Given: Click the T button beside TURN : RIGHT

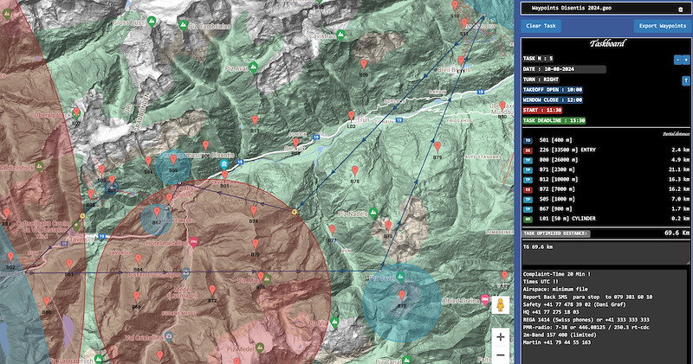Looking at the screenshot, I should [686, 80].
